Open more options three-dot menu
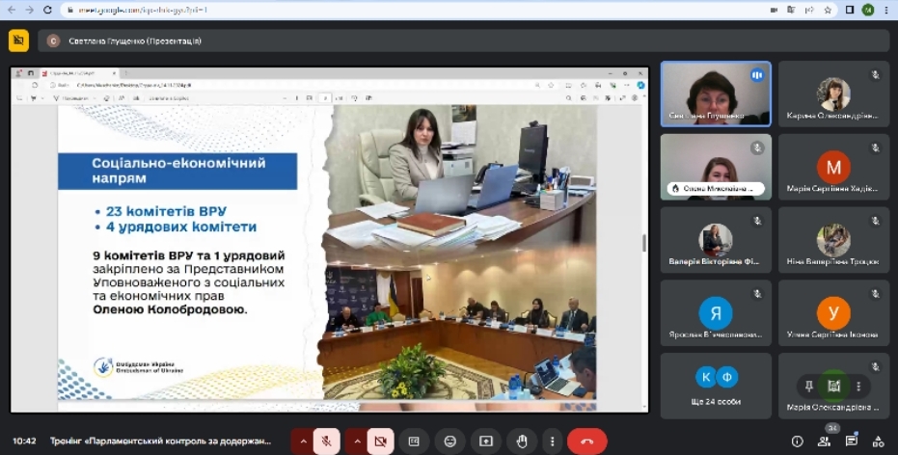898x455 pixels. pos(552,442)
